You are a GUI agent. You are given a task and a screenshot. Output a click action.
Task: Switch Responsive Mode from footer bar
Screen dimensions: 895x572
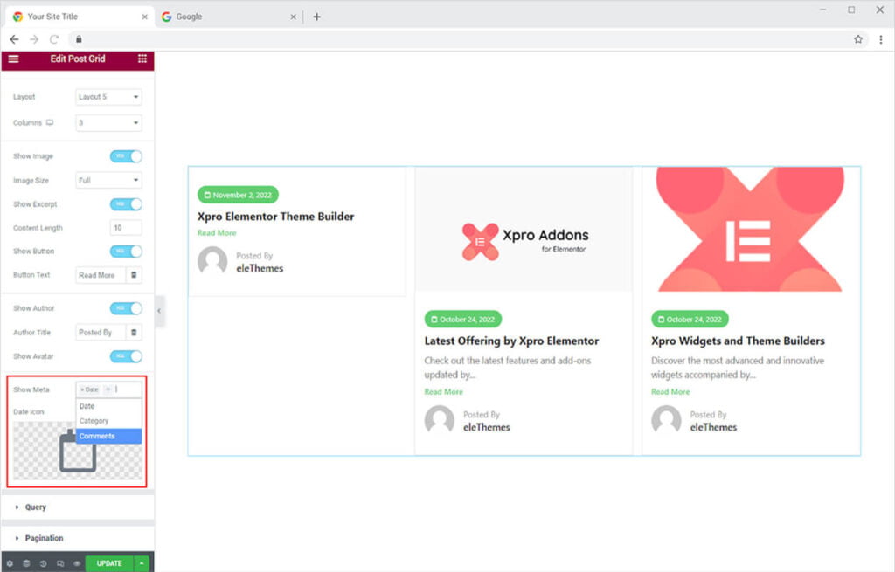60,563
